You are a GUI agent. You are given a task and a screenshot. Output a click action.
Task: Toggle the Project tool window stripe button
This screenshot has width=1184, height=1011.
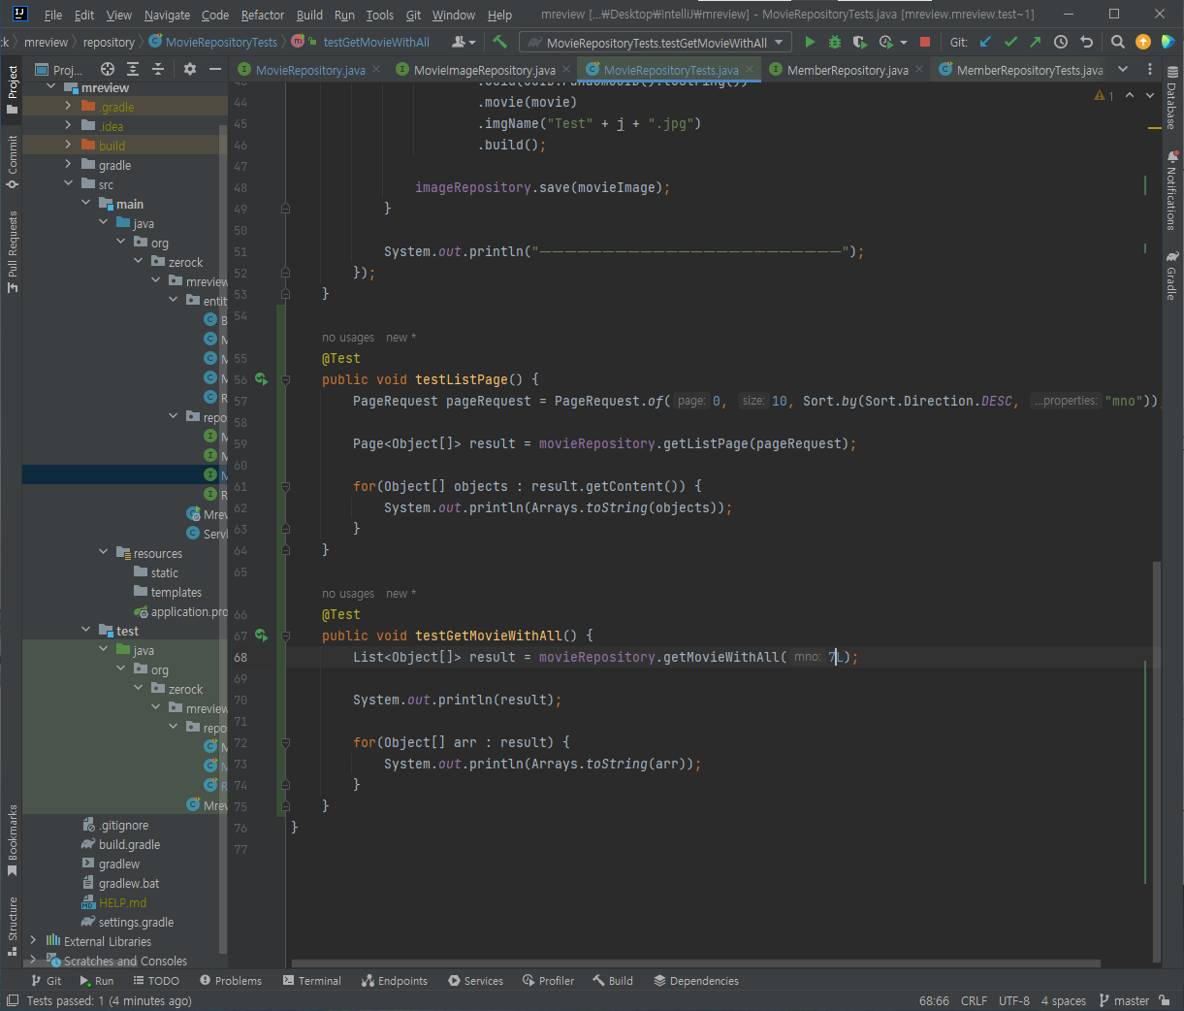tap(12, 89)
